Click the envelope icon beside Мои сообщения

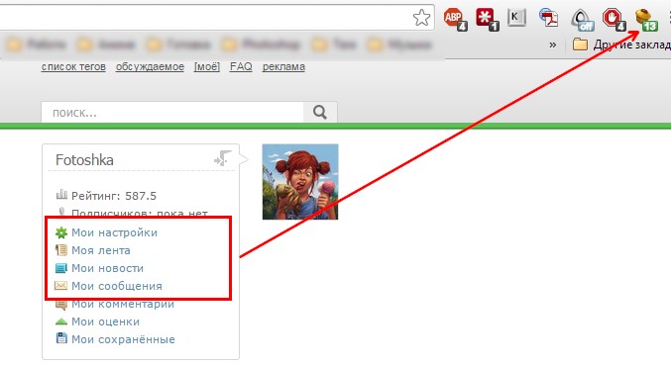point(61,285)
